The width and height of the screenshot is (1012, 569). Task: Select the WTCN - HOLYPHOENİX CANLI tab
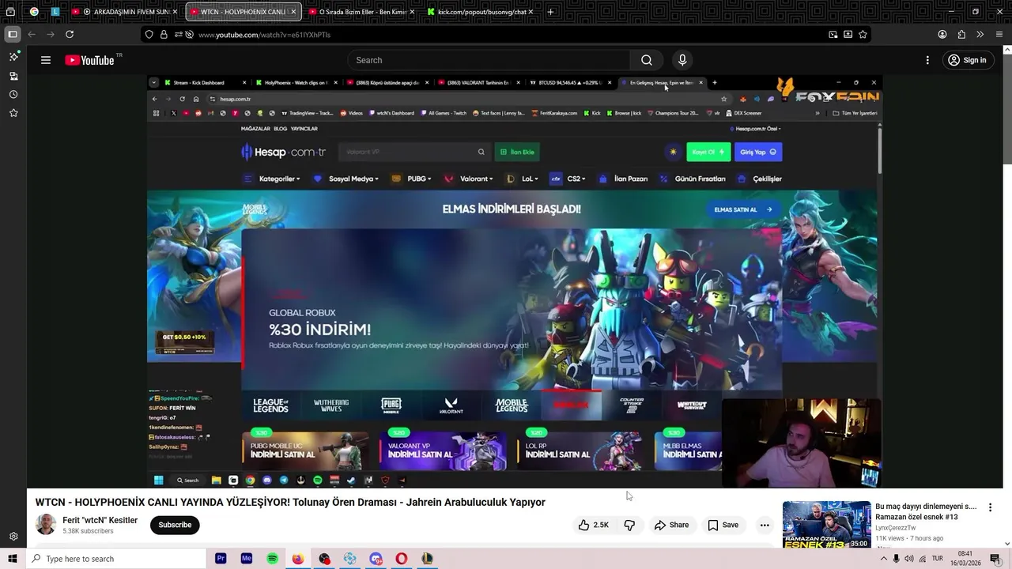point(244,12)
